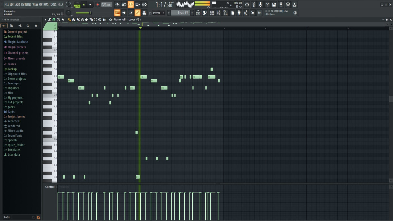The height and width of the screenshot is (221, 393).
Task: Click the One-click audio recording microphone
Action: [x=260, y=4]
